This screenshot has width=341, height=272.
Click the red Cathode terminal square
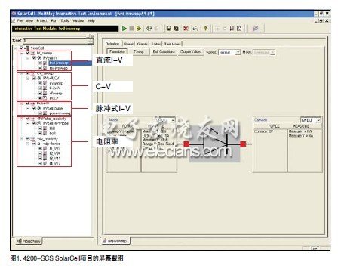click(x=243, y=144)
